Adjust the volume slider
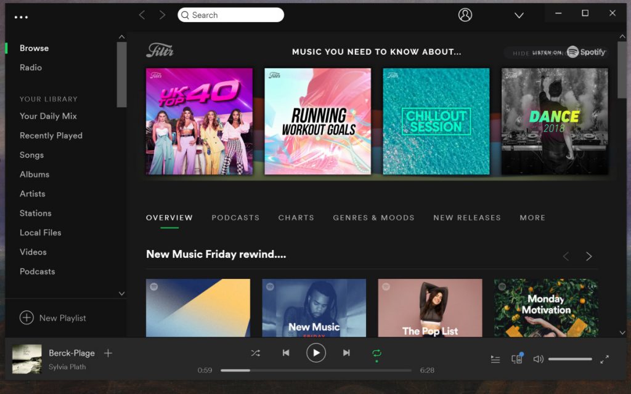Image resolution: width=631 pixels, height=394 pixels. tap(570, 359)
